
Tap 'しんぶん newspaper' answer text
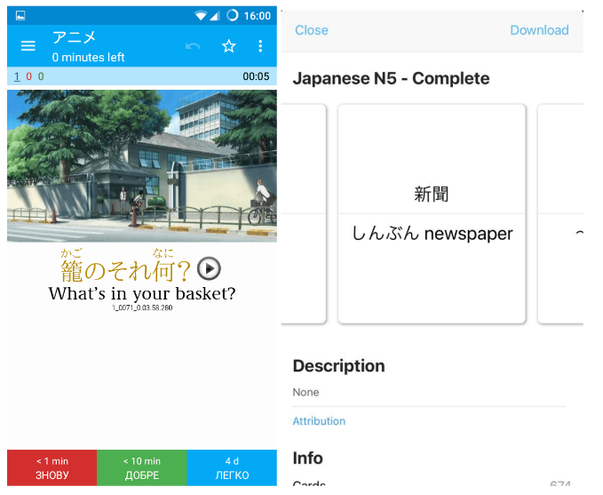tap(432, 234)
